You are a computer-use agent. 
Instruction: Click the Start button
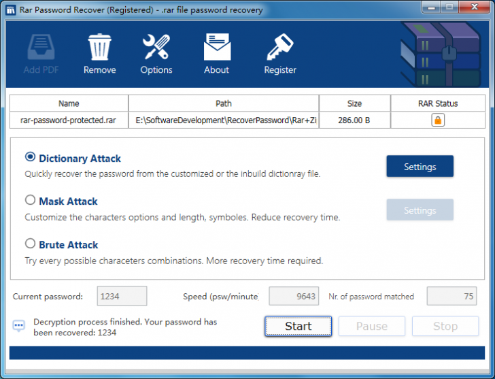tap(298, 326)
